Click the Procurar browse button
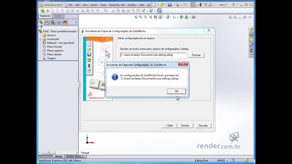This screenshot has width=292, height=164. click(196, 55)
